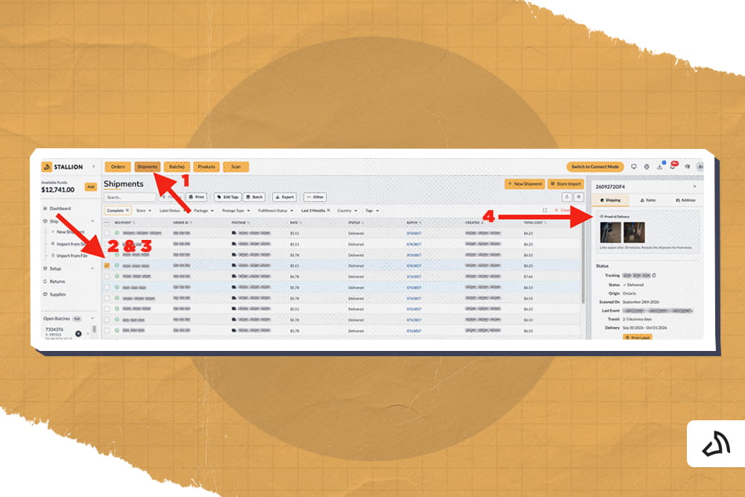Click the round icon beside batch 7334376
Screen dimensions: 745x497
click(x=78, y=334)
